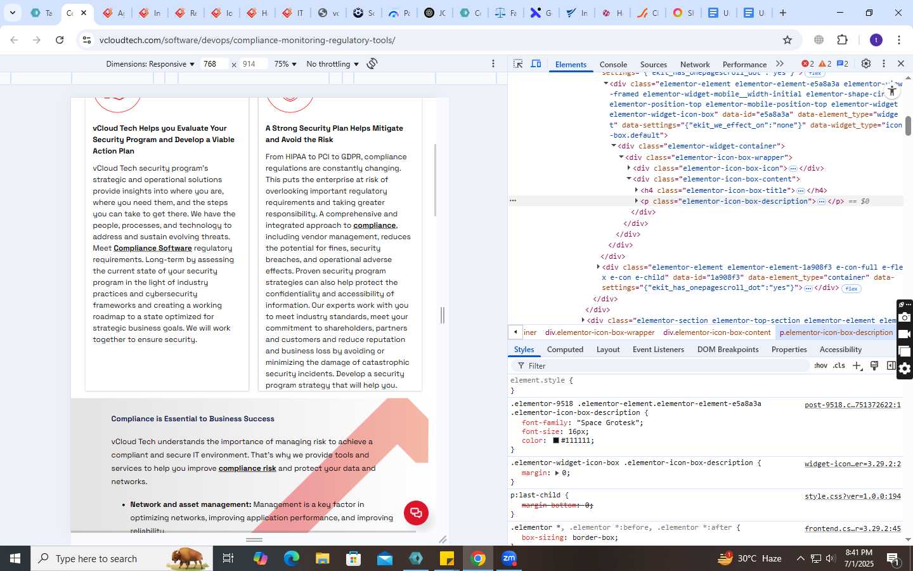This screenshot has height=571, width=913.
Task: Select div.elementor-icon-box-wrapper in breadcrumbs
Action: [x=600, y=332]
